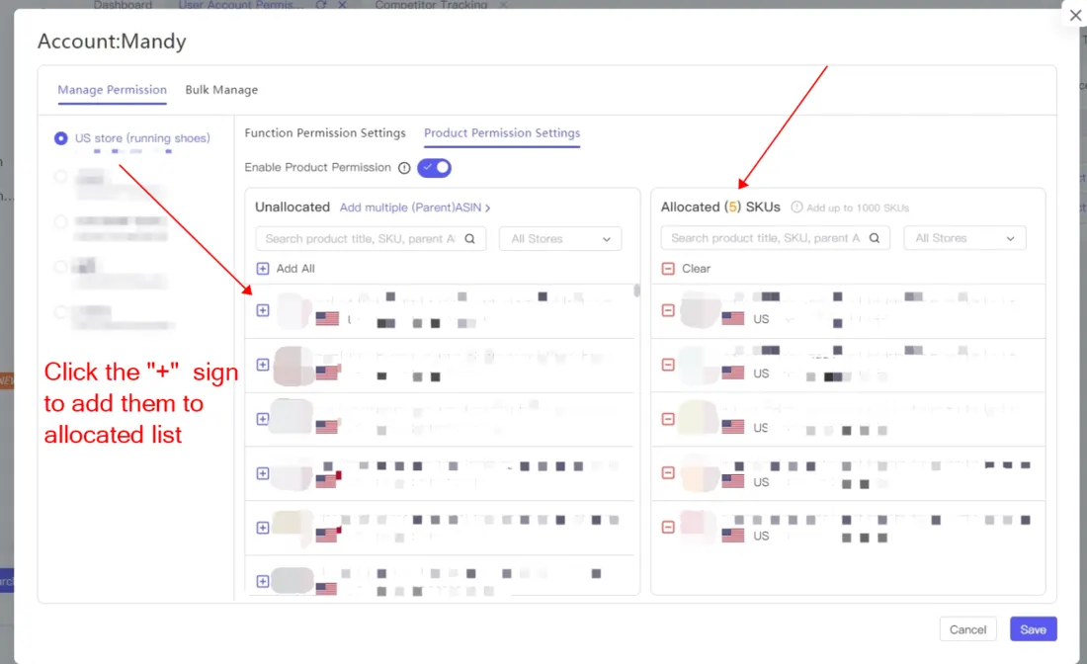The height and width of the screenshot is (664, 1087).
Task: Add the fifth unallocated product with plus icon
Action: tap(263, 528)
